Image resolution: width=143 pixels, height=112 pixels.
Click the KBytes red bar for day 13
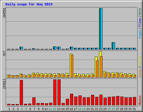pyautogui.click(x=59, y=92)
